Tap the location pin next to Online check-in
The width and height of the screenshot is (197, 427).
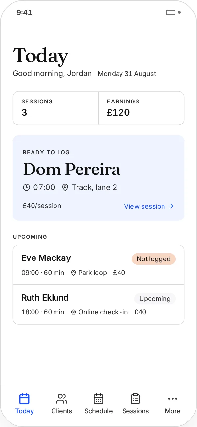pyautogui.click(x=74, y=312)
